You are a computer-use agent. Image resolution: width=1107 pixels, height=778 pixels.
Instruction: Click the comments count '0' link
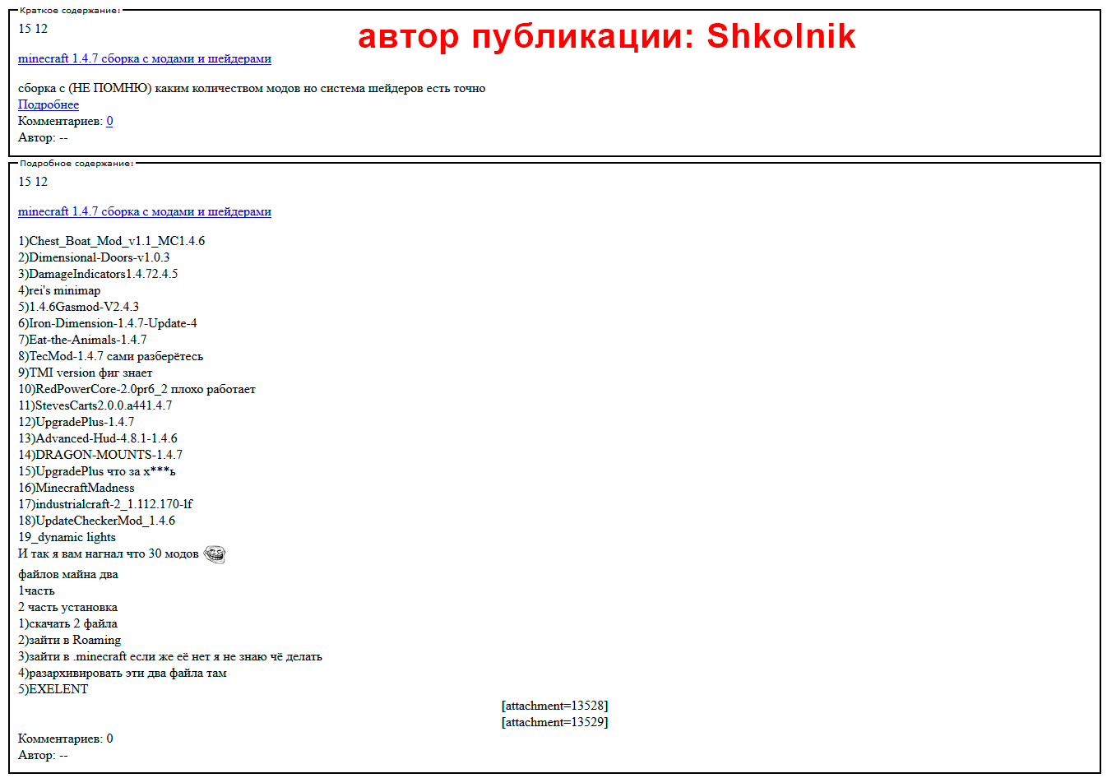tap(109, 121)
